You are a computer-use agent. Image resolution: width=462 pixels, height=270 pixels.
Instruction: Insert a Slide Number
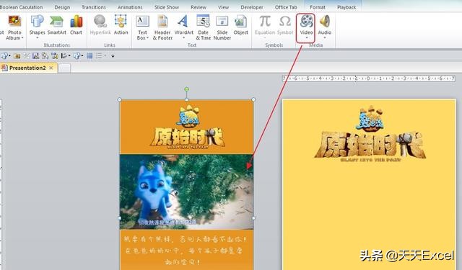point(222,27)
